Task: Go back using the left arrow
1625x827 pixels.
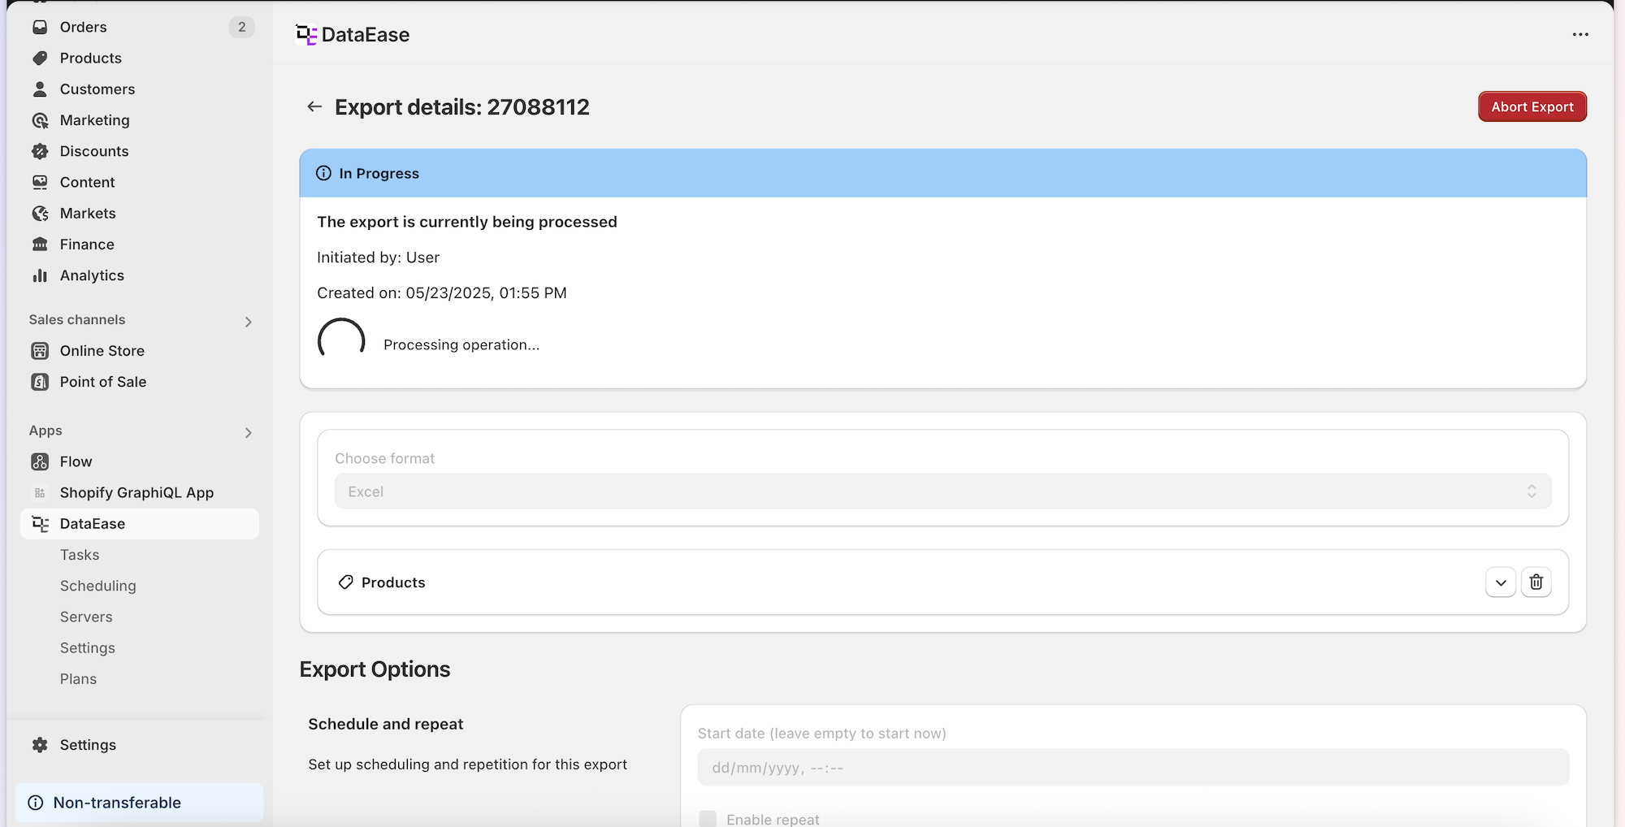Action: click(314, 106)
